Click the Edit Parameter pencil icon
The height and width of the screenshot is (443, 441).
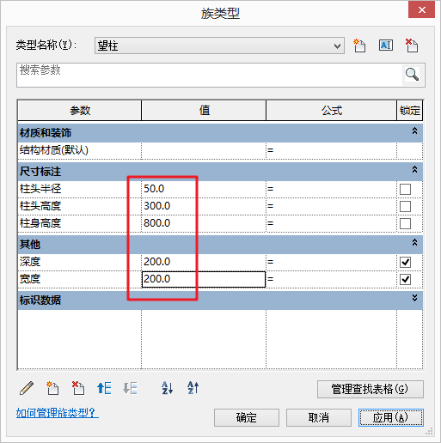[x=27, y=388]
